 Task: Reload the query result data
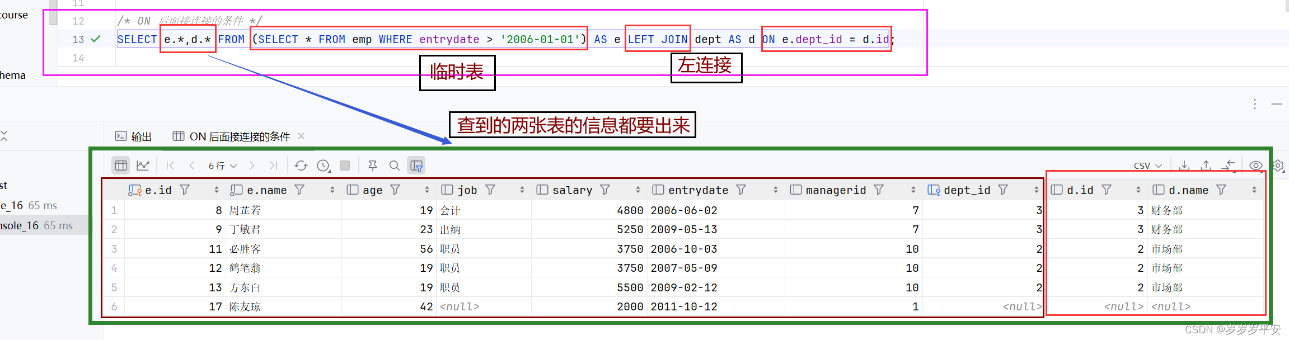301,166
